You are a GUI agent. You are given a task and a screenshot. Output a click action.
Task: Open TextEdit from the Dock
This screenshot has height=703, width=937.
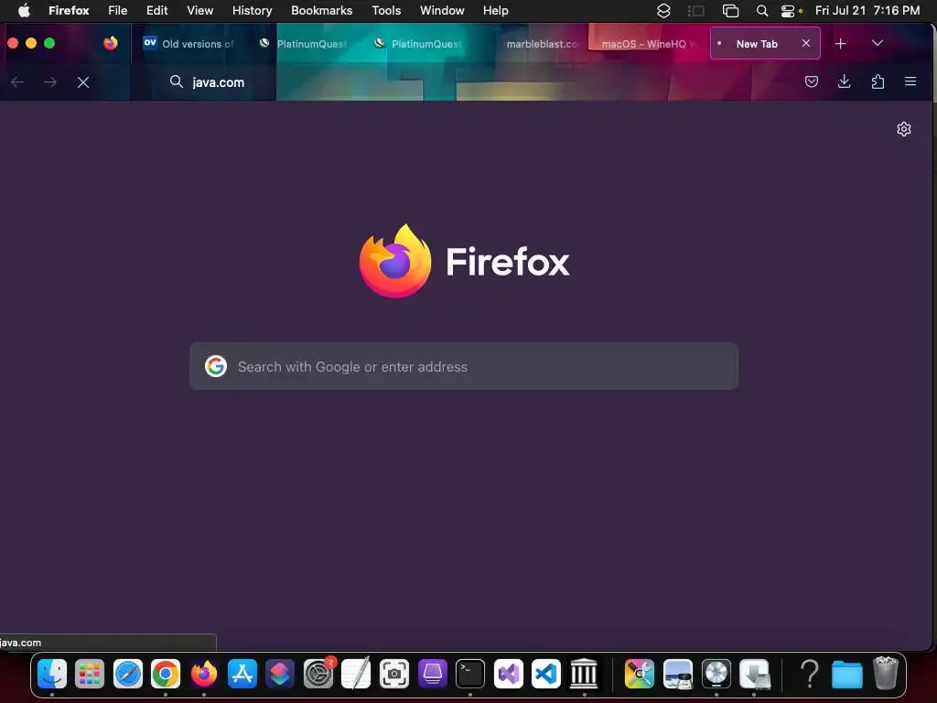pyautogui.click(x=356, y=674)
